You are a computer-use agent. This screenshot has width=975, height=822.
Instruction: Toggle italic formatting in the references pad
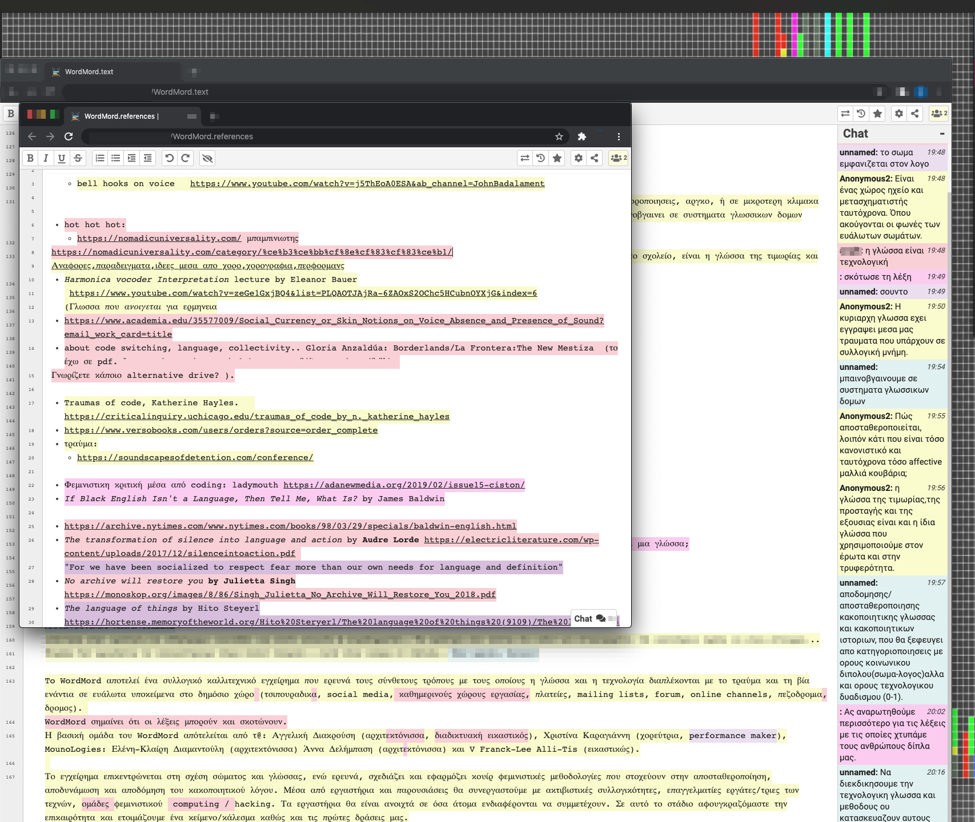(46, 158)
